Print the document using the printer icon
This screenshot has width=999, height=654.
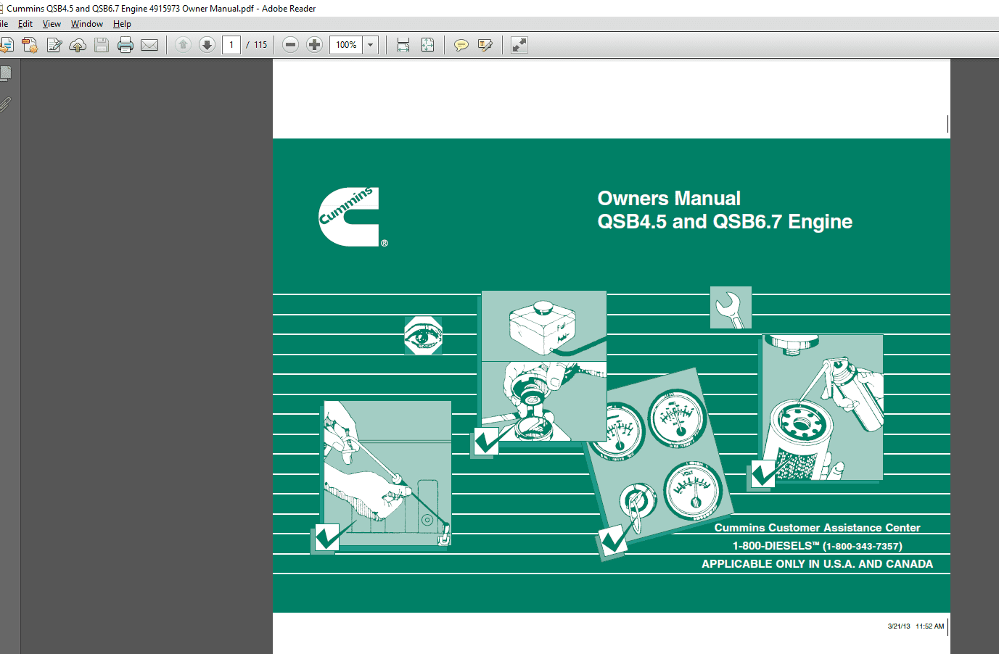pos(126,45)
